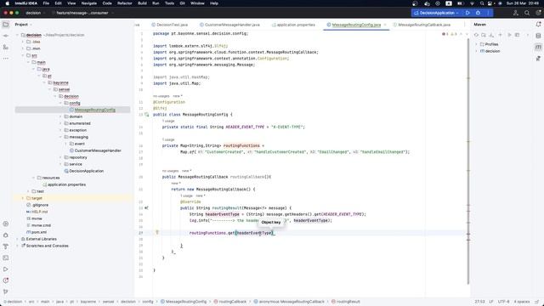Open the Terminal tool window icon
This screenshot has height=306, width=544.
(x=6, y=258)
